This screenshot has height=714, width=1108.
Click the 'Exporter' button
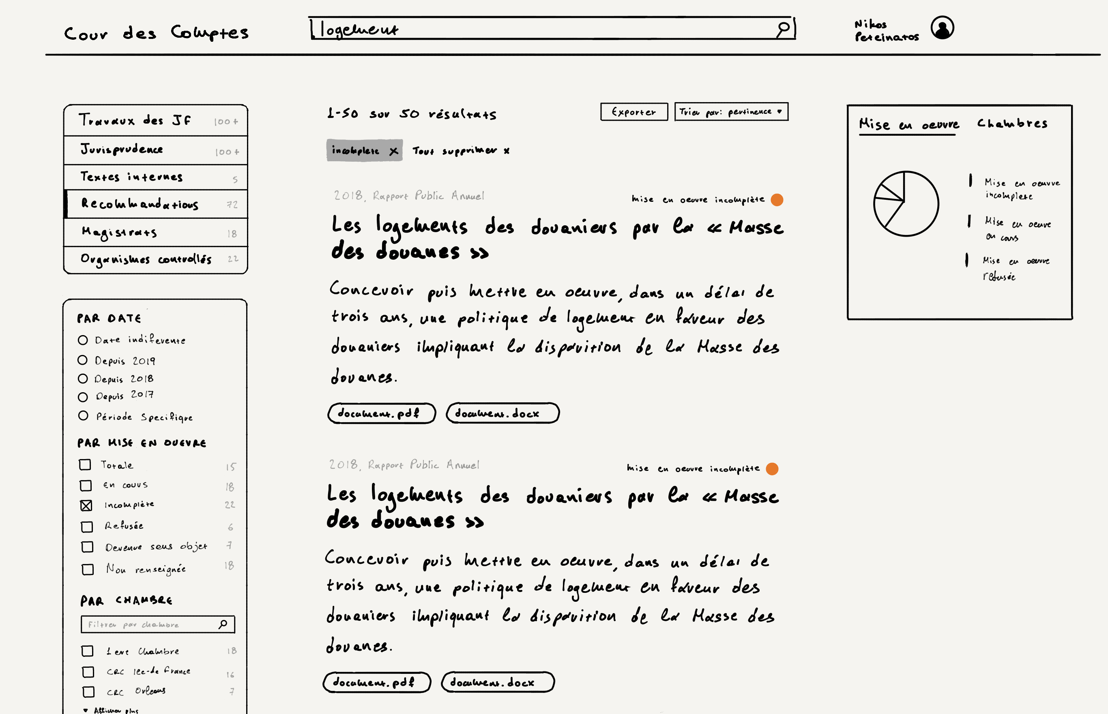pos(634,112)
